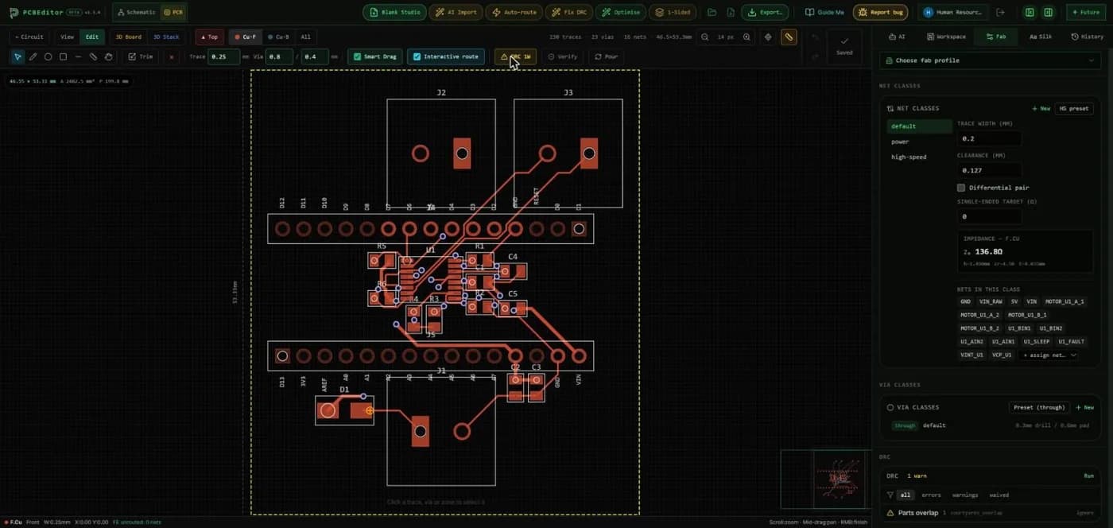Open the AI tab in right panel

(897, 37)
